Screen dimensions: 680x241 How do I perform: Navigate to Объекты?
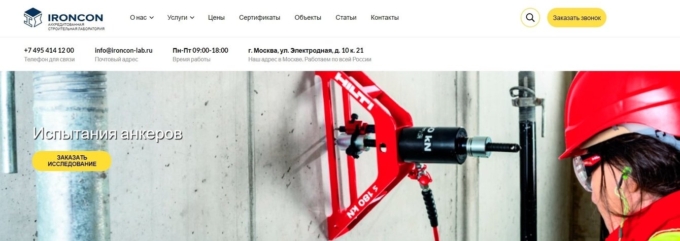308,17
